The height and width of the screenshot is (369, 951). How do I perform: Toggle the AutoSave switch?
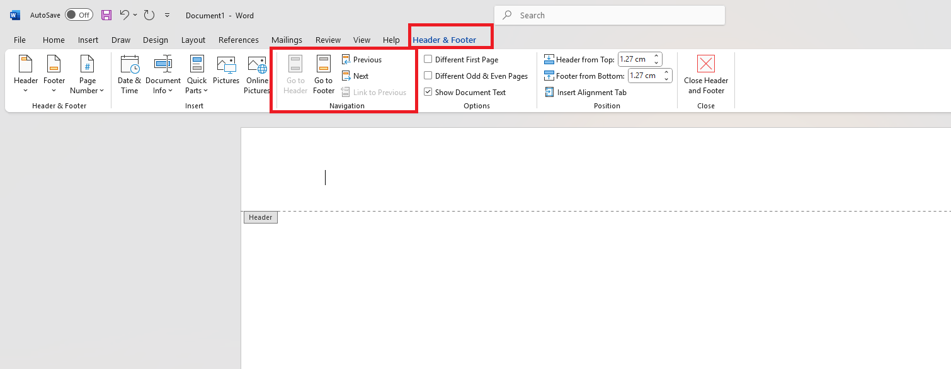[x=79, y=15]
